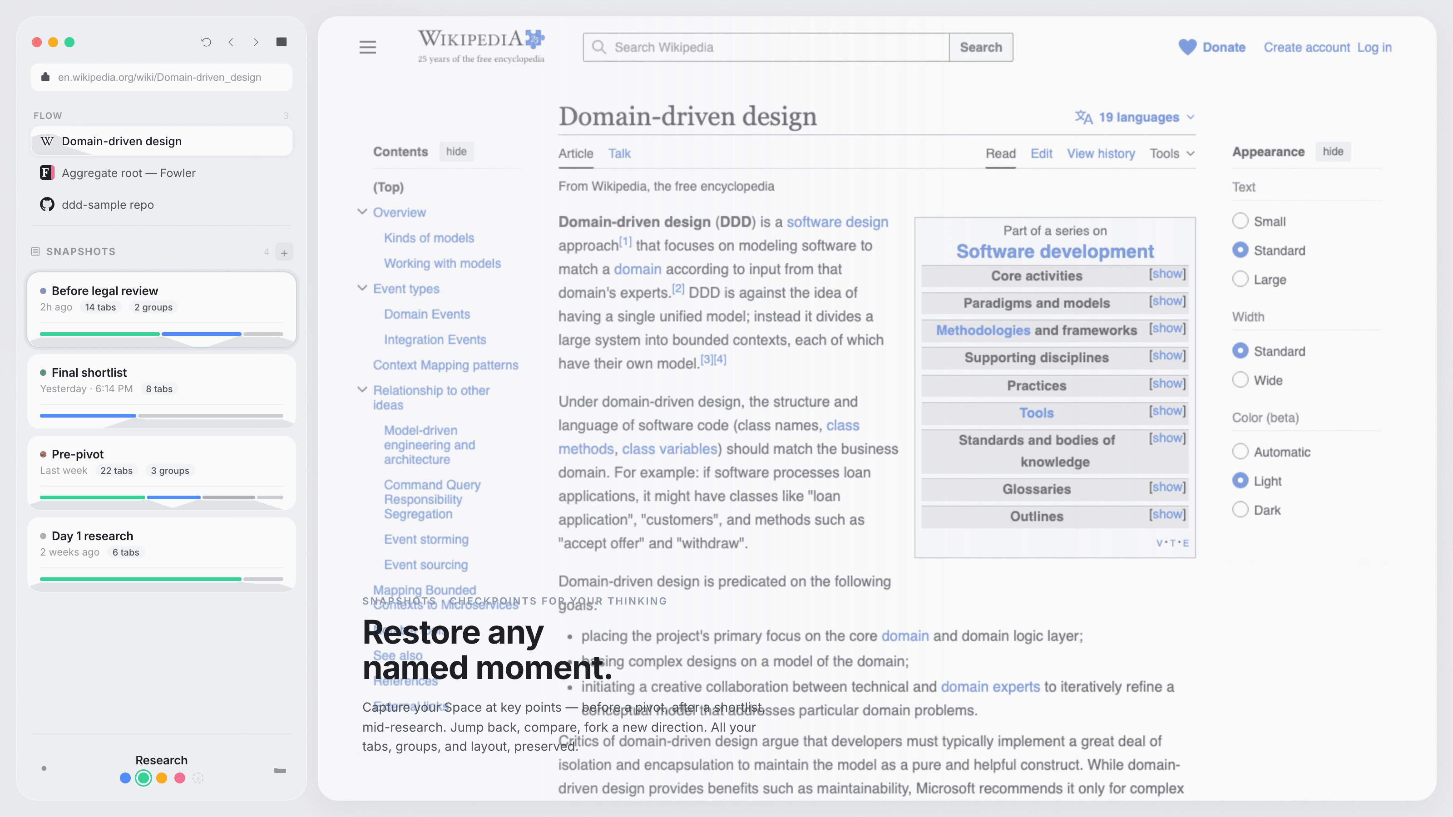Go forward using the right arrow

click(x=256, y=42)
